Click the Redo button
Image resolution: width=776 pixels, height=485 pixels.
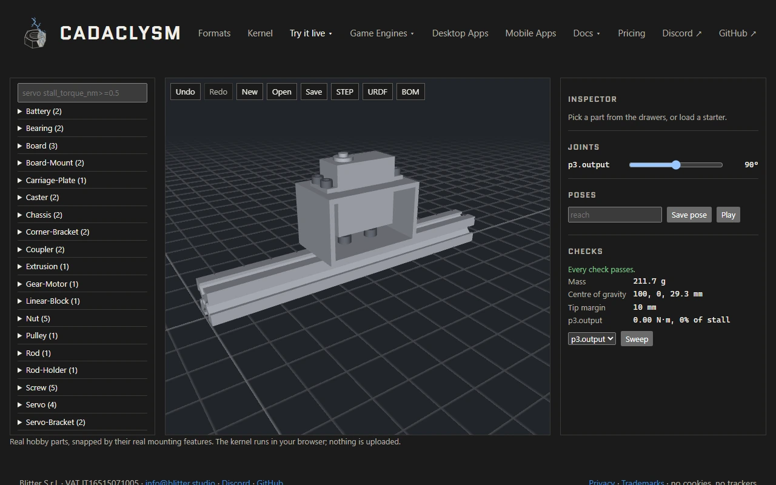(x=218, y=92)
